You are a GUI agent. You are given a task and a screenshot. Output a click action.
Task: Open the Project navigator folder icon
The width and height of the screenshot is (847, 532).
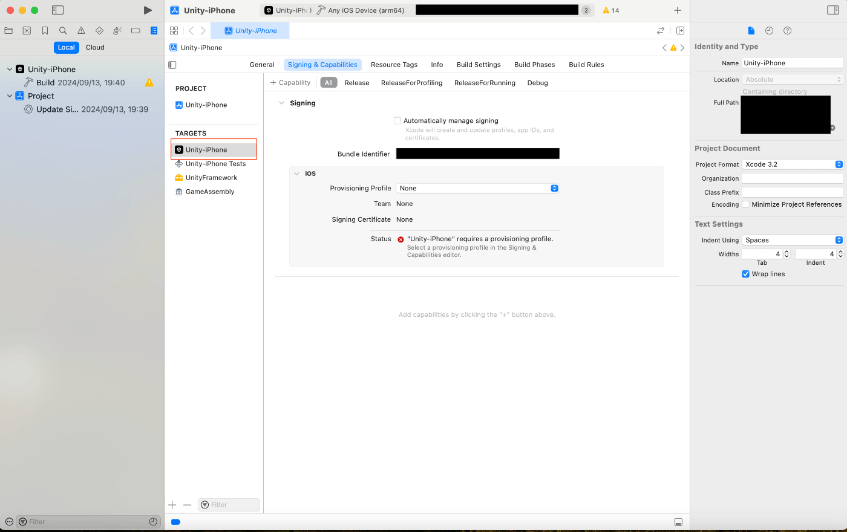coord(8,30)
